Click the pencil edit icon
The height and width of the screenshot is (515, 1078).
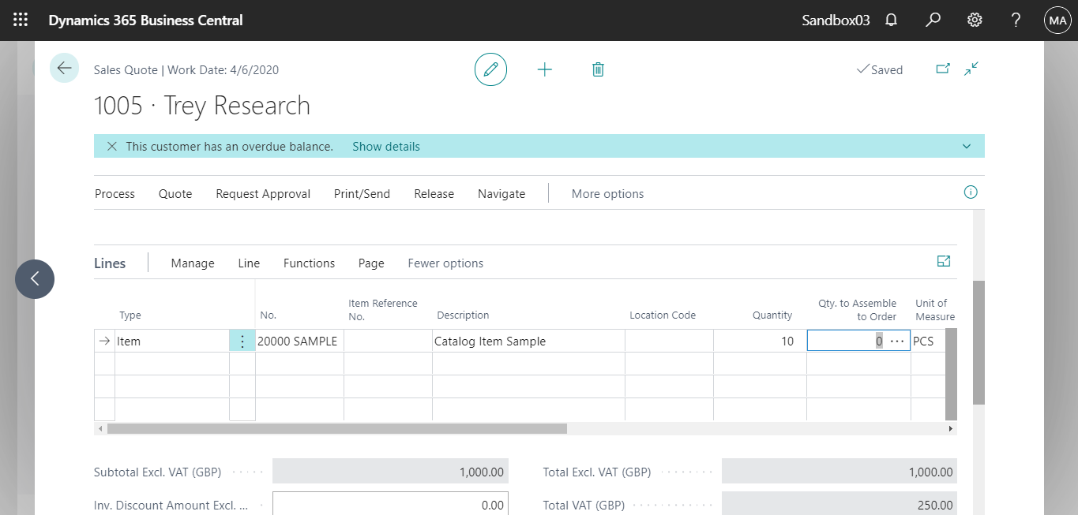[490, 69]
